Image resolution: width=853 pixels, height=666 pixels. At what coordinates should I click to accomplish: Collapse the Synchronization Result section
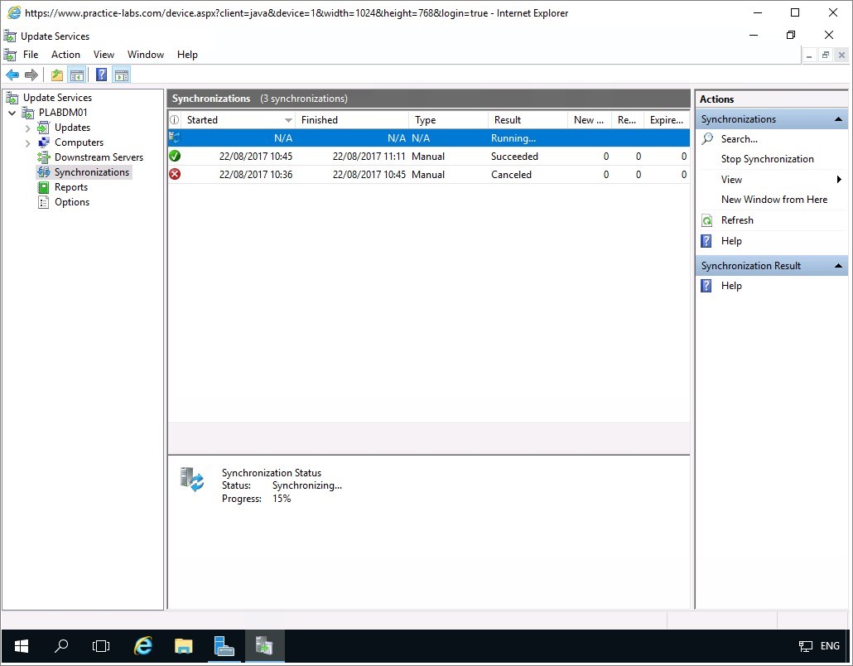(838, 266)
